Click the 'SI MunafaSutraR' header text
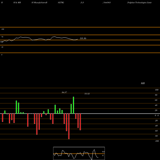The width and height of the screenshot is (160, 160). [x=39, y=3]
